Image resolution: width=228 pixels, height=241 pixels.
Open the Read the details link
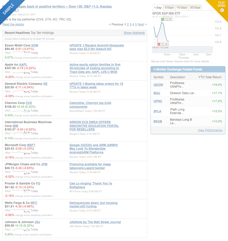click(13, 24)
